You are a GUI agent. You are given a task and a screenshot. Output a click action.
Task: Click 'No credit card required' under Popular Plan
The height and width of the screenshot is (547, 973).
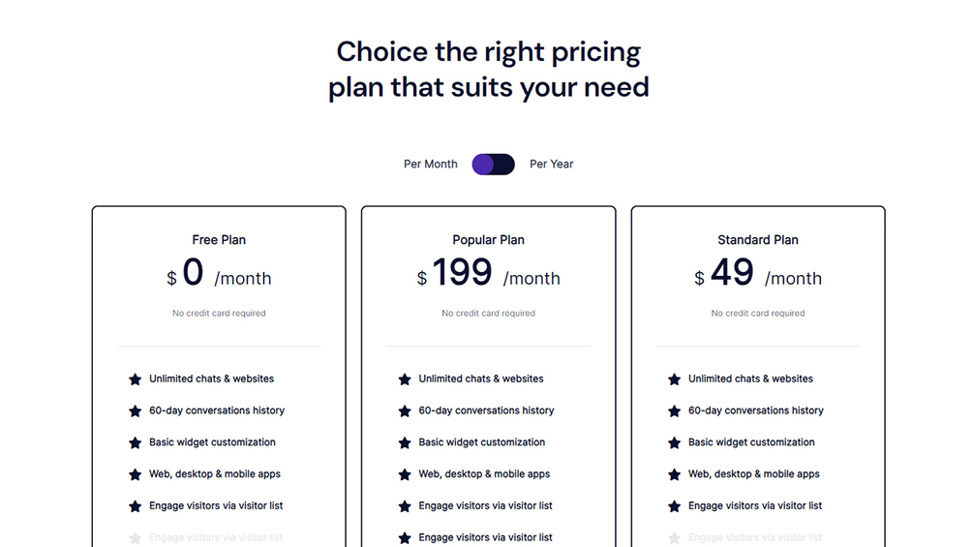point(488,314)
